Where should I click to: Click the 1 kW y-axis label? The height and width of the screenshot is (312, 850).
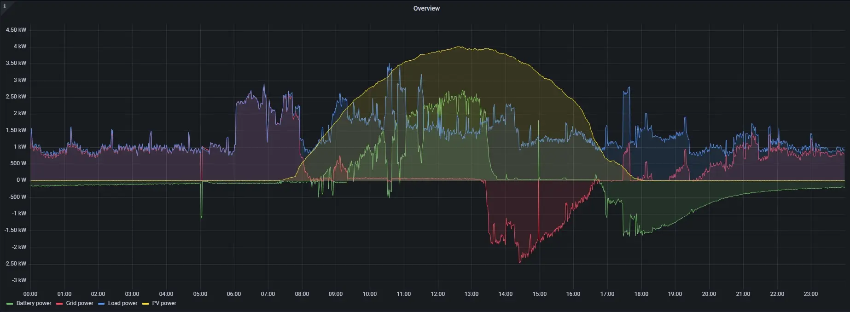coord(20,147)
